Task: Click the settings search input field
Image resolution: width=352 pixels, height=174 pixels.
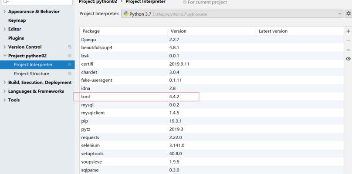Action: tap(36, 2)
